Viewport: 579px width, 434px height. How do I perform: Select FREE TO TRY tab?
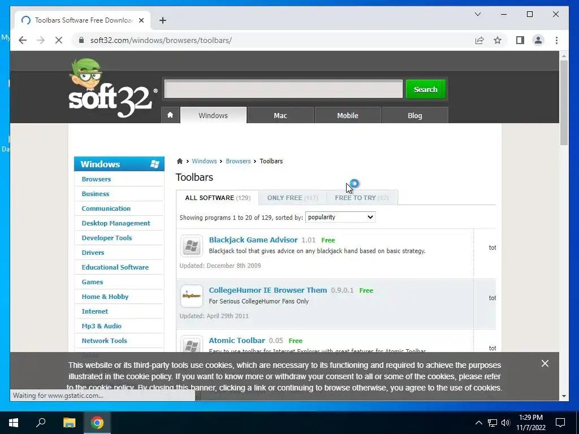[362, 198]
